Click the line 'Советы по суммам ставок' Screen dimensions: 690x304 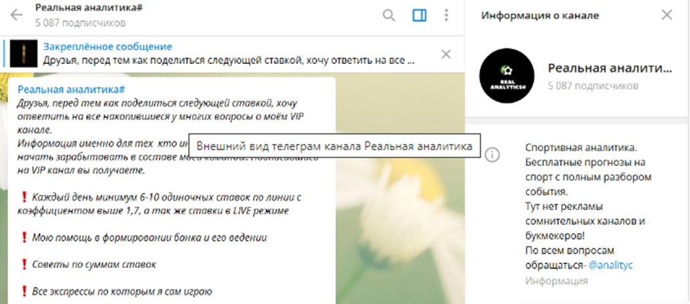pos(94,265)
